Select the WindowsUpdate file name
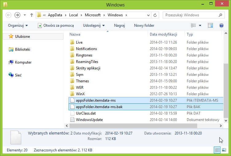231x156 pixels. 89,120
